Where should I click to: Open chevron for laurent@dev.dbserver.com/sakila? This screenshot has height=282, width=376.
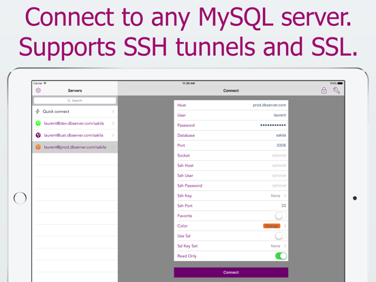pyautogui.click(x=113, y=123)
